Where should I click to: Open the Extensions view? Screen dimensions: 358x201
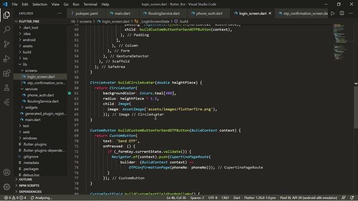coord(7,73)
